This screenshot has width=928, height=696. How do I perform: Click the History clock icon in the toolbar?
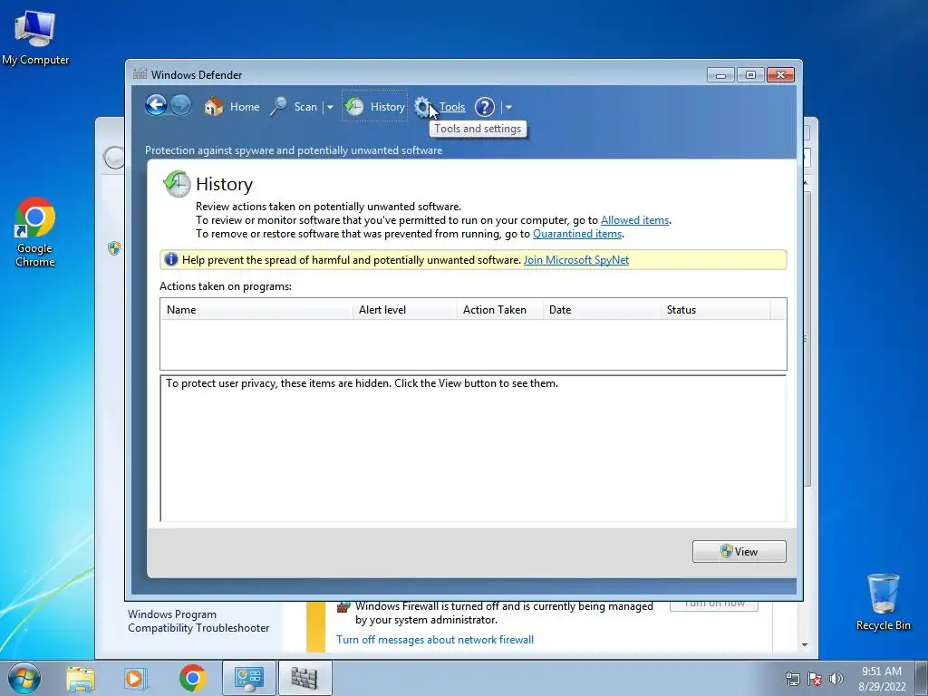[x=354, y=107]
